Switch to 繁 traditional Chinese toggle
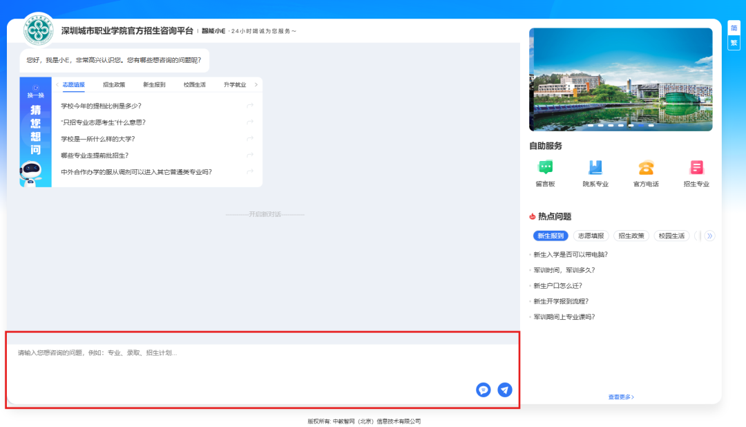The width and height of the screenshot is (746, 427). pyautogui.click(x=734, y=43)
